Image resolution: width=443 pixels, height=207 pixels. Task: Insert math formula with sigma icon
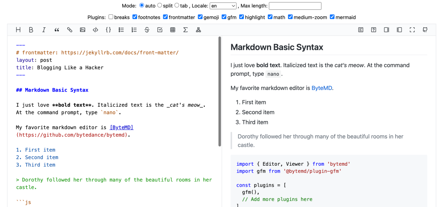click(185, 30)
